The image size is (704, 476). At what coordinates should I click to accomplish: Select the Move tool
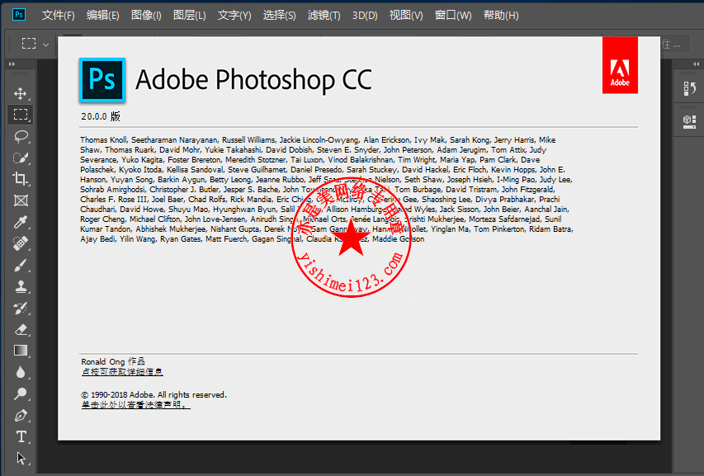tap(20, 93)
